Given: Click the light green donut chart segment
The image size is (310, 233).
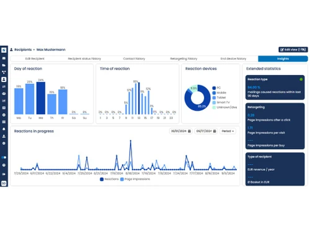Looking at the screenshot, I should coord(194,88).
